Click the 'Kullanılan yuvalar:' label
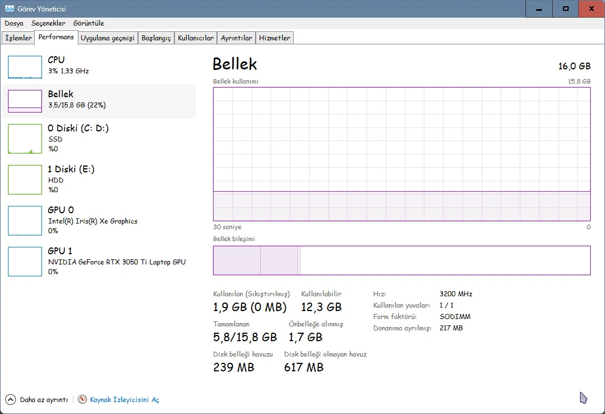 point(402,305)
